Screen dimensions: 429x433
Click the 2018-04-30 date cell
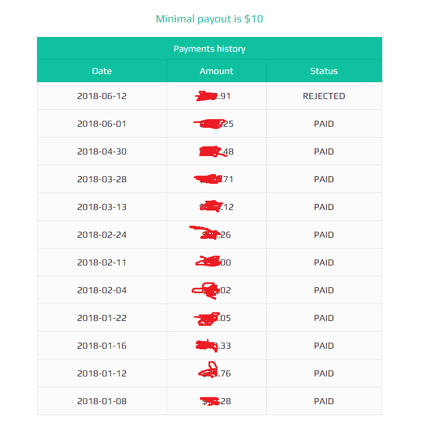102,152
